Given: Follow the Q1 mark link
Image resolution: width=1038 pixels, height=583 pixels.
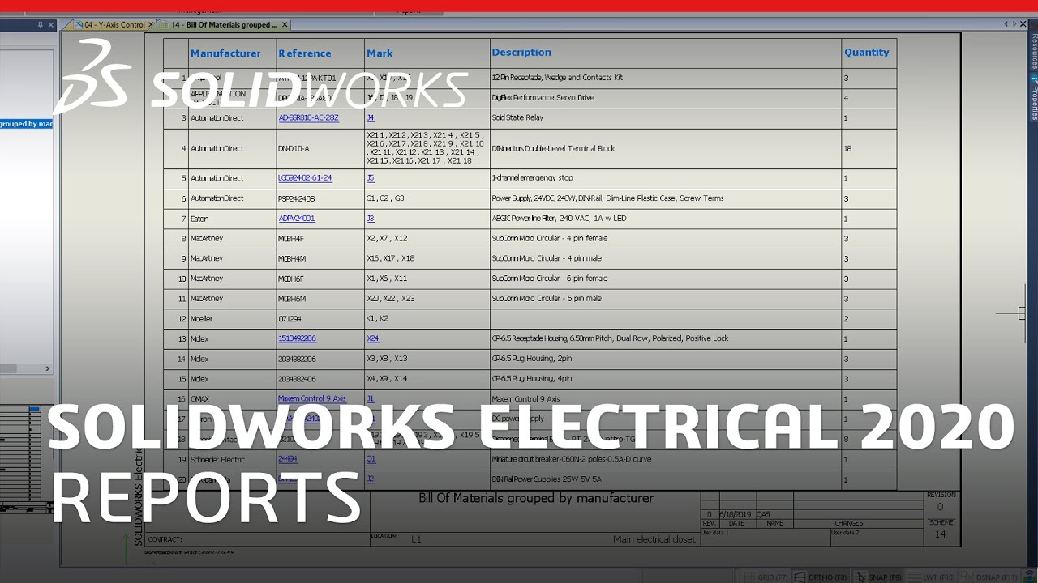Looking at the screenshot, I should (x=371, y=459).
